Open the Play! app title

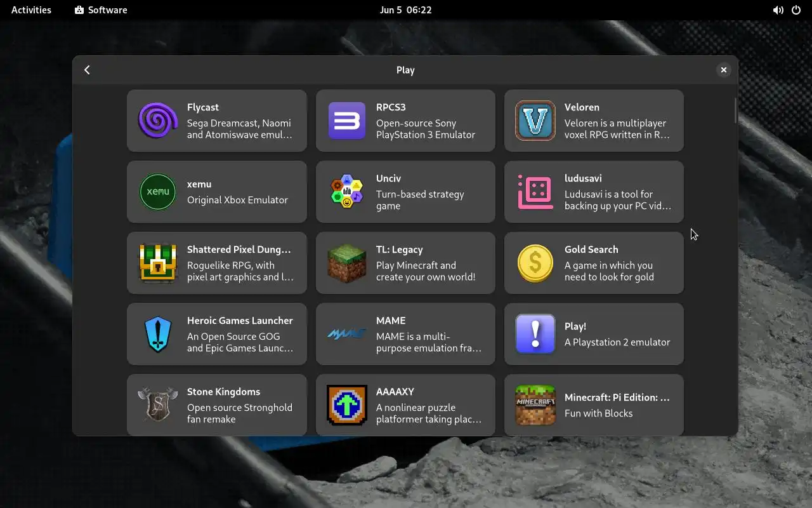[x=575, y=326]
